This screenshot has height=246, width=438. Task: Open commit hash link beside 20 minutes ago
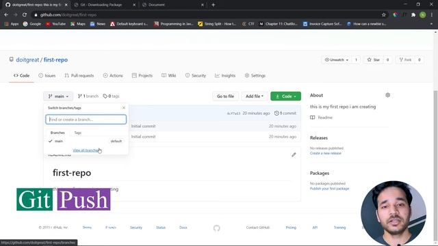click(233, 113)
